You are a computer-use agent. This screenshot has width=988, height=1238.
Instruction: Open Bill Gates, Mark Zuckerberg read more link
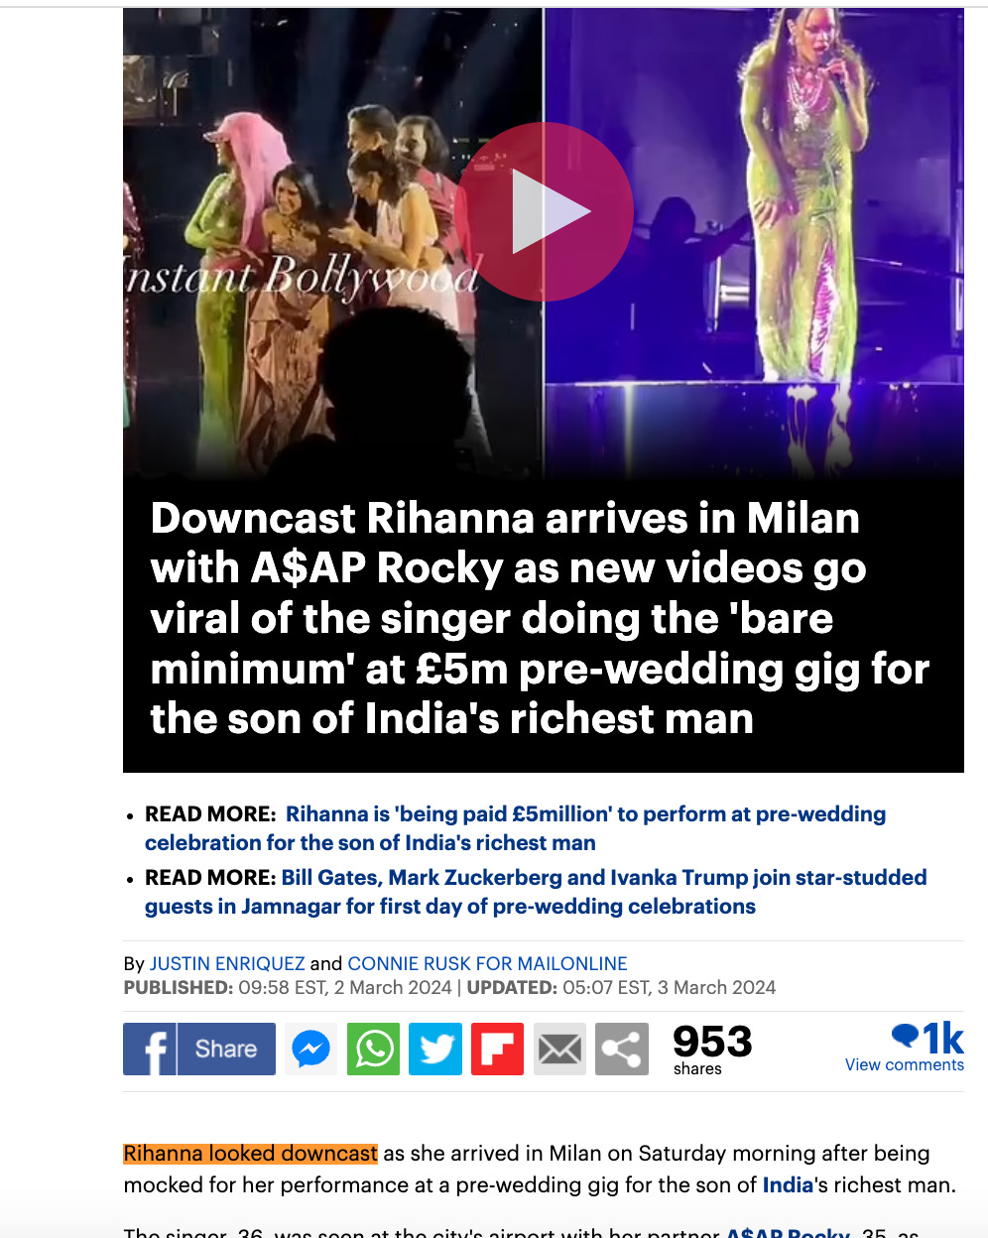[x=536, y=892]
